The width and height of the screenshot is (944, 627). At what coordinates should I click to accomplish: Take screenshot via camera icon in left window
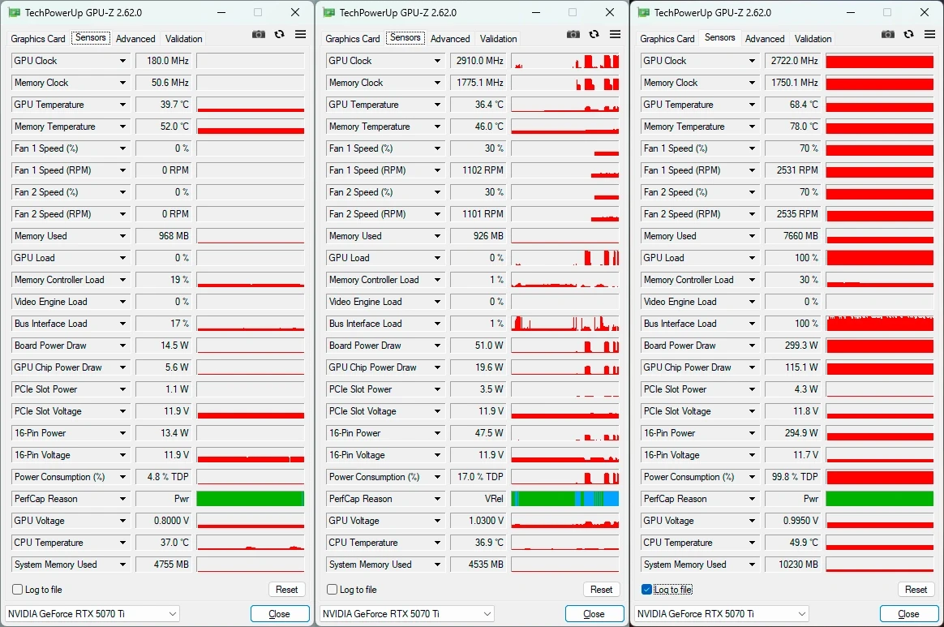coord(258,34)
